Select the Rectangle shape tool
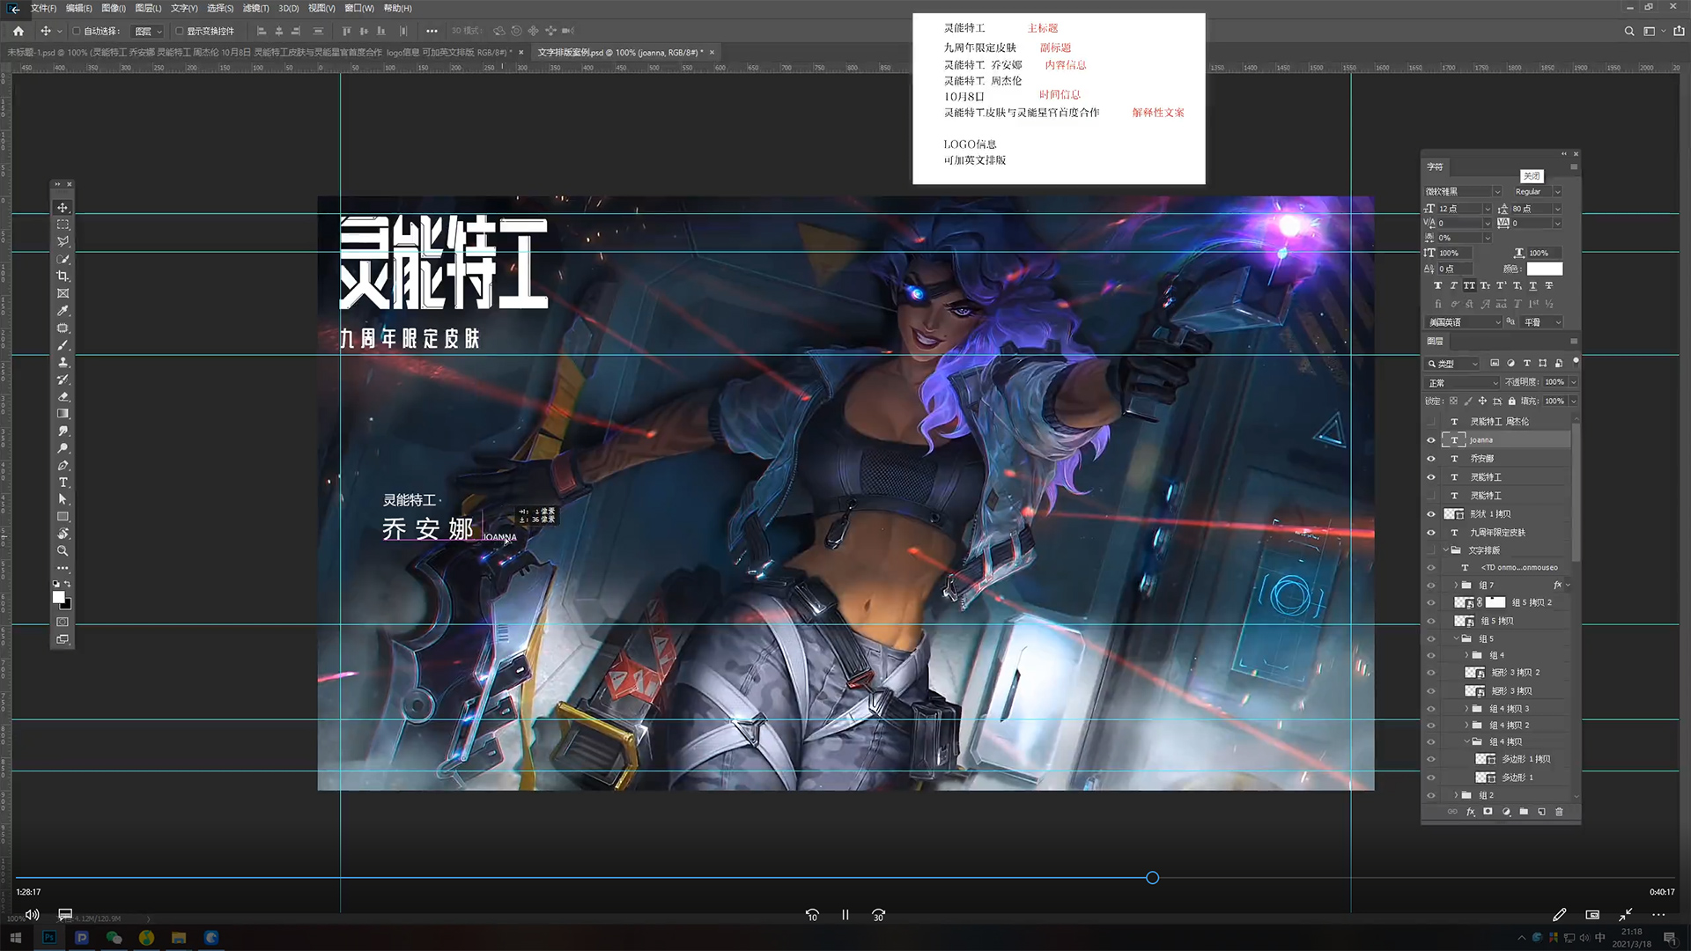Image resolution: width=1691 pixels, height=951 pixels. [x=63, y=517]
